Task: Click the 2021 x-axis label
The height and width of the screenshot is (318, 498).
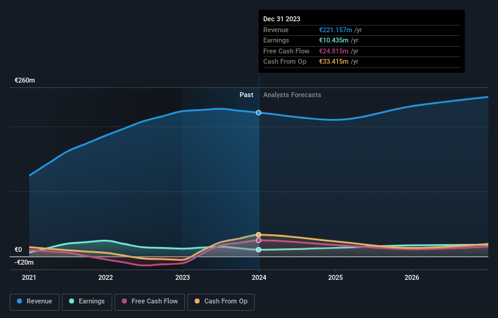Action: (x=29, y=278)
